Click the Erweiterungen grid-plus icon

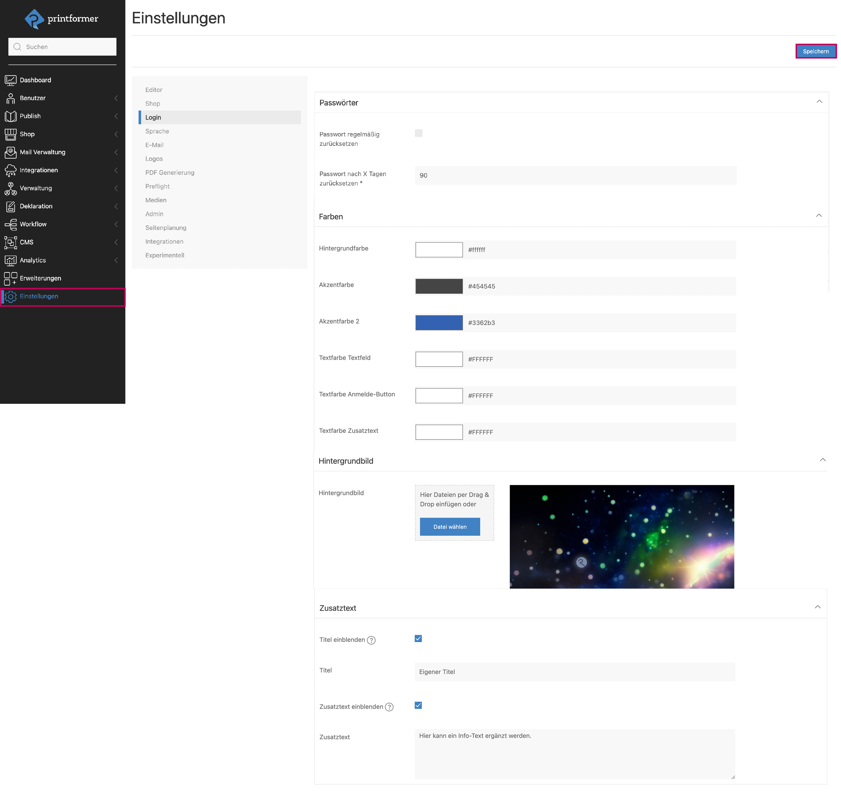pyautogui.click(x=10, y=278)
